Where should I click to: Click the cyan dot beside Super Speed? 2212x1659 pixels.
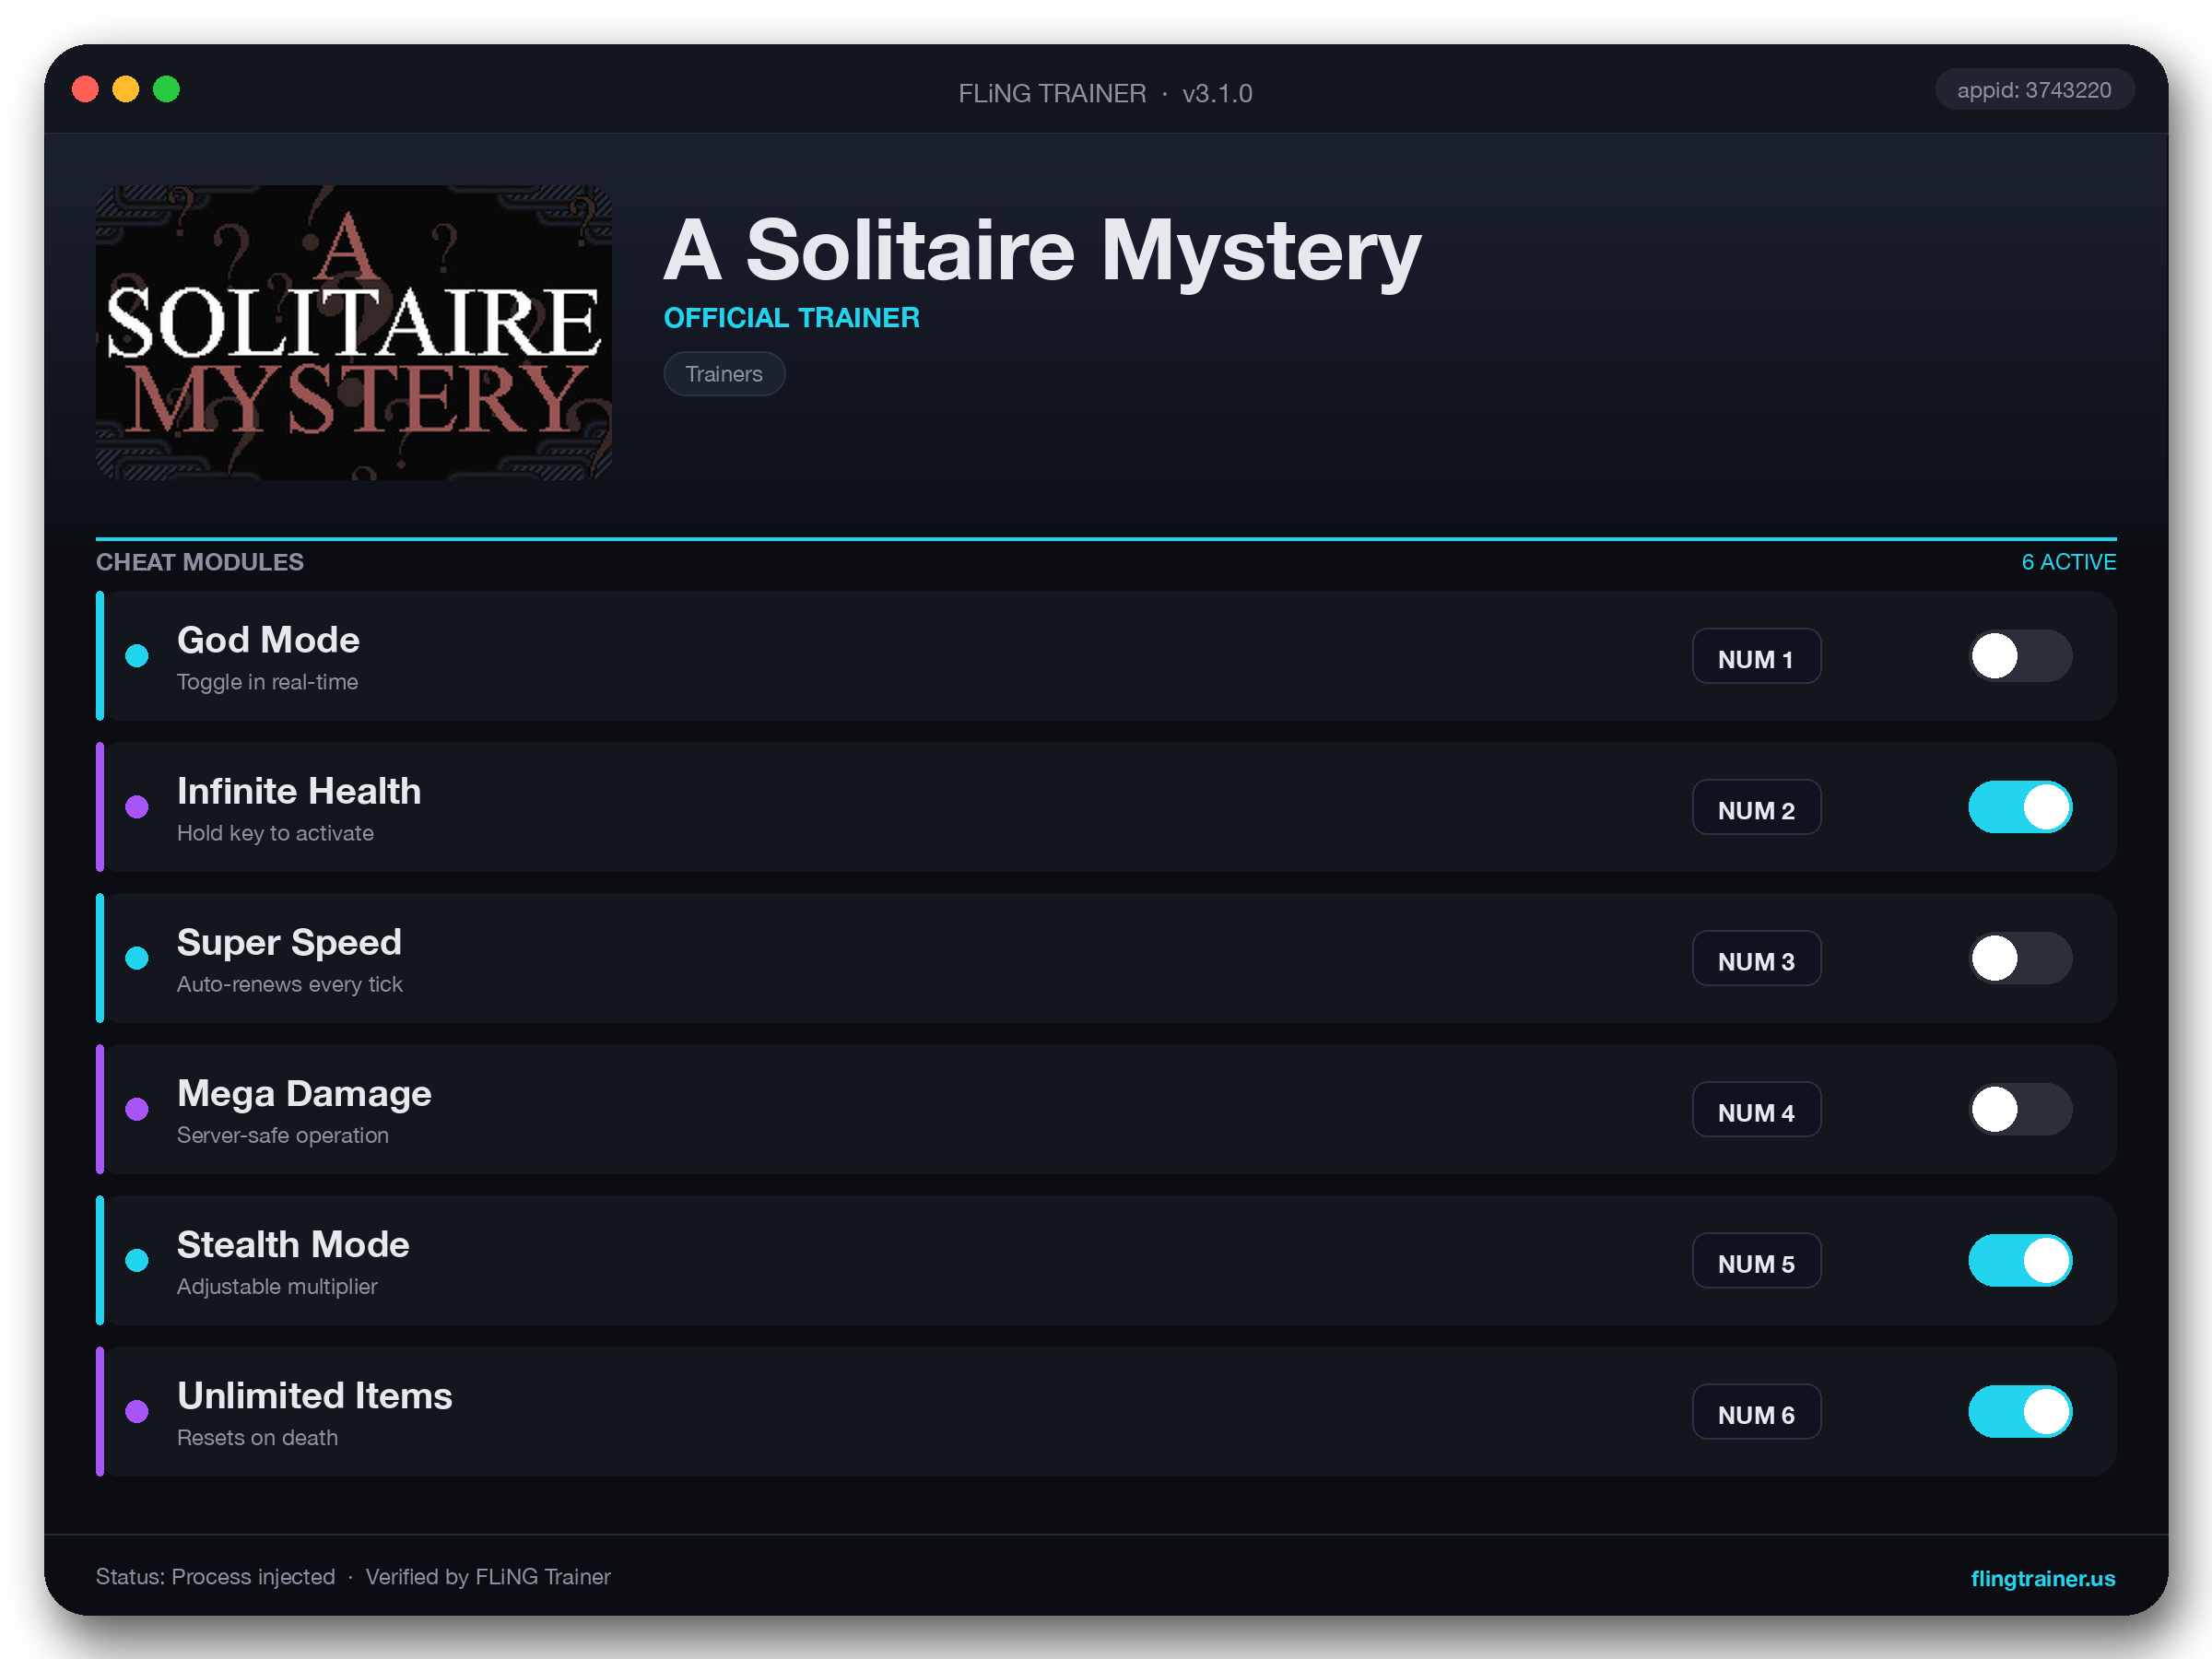pyautogui.click(x=137, y=958)
